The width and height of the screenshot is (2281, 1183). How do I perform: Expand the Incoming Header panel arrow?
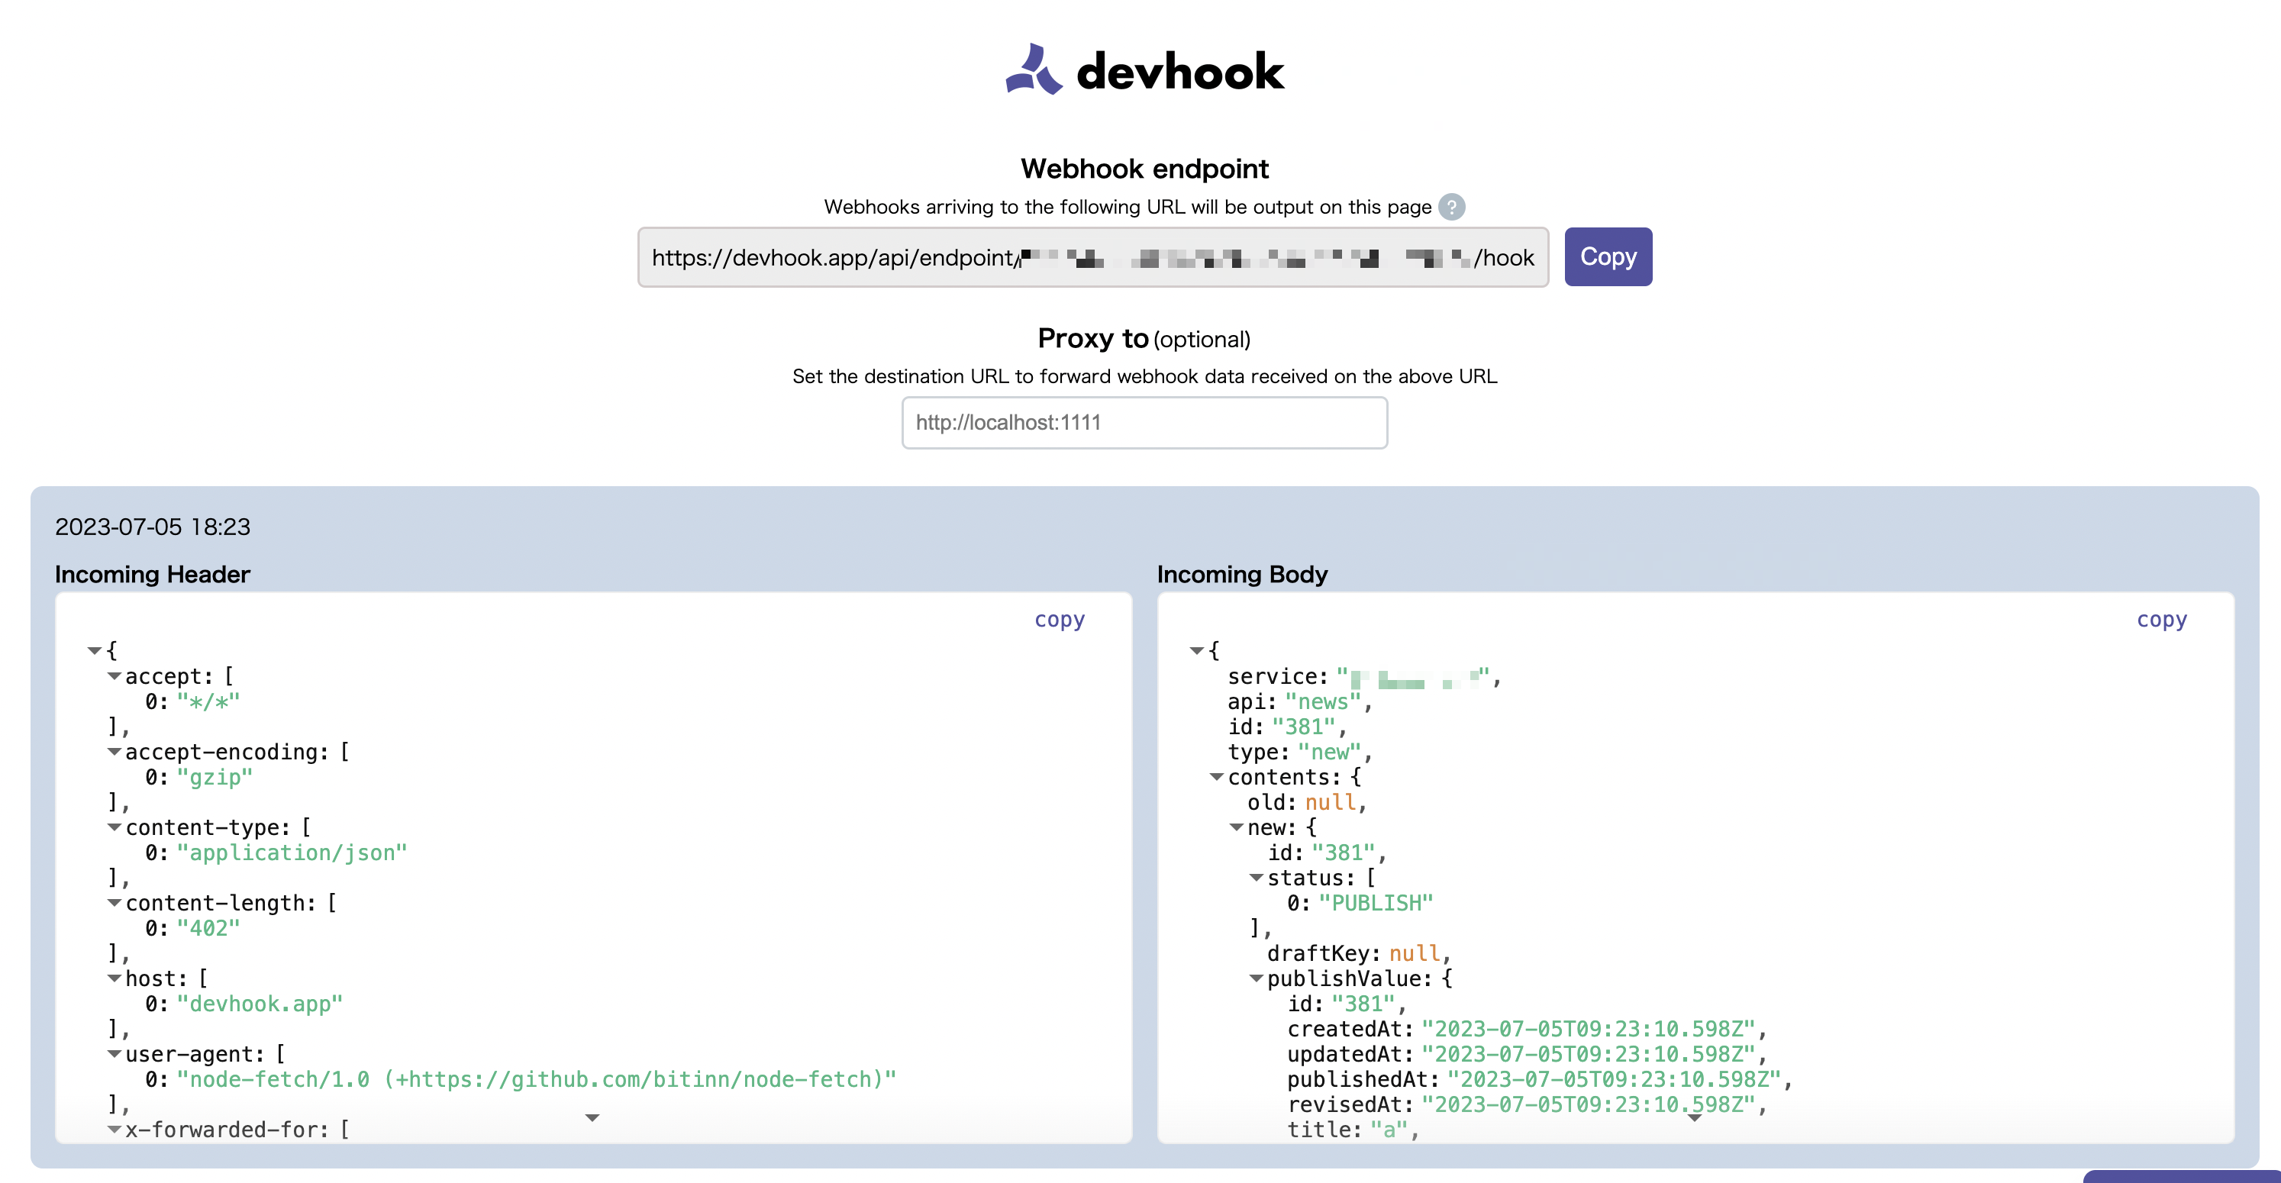click(x=593, y=1117)
